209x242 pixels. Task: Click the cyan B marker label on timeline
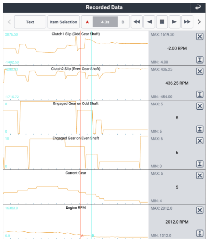(93, 236)
